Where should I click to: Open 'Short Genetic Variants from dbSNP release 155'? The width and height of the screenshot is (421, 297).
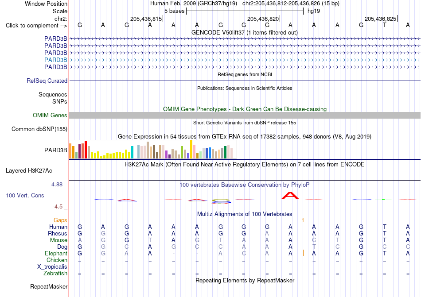tap(245, 123)
